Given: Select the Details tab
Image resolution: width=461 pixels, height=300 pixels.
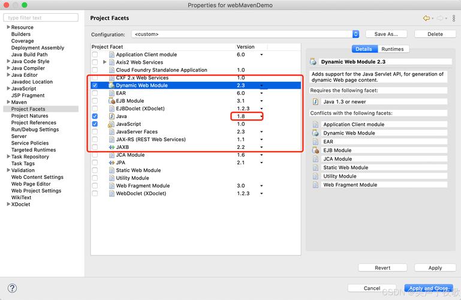Looking at the screenshot, I should pyautogui.click(x=363, y=49).
